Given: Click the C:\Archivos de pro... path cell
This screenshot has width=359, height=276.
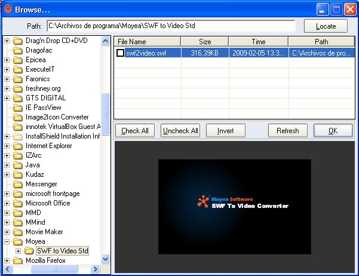Looking at the screenshot, I should pyautogui.click(x=321, y=53).
